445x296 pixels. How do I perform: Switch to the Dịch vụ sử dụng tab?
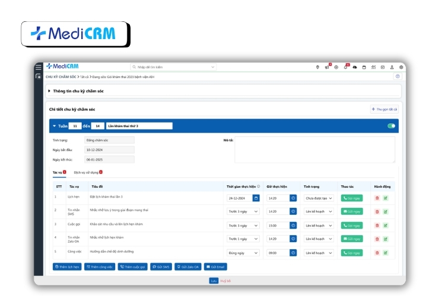(88, 172)
